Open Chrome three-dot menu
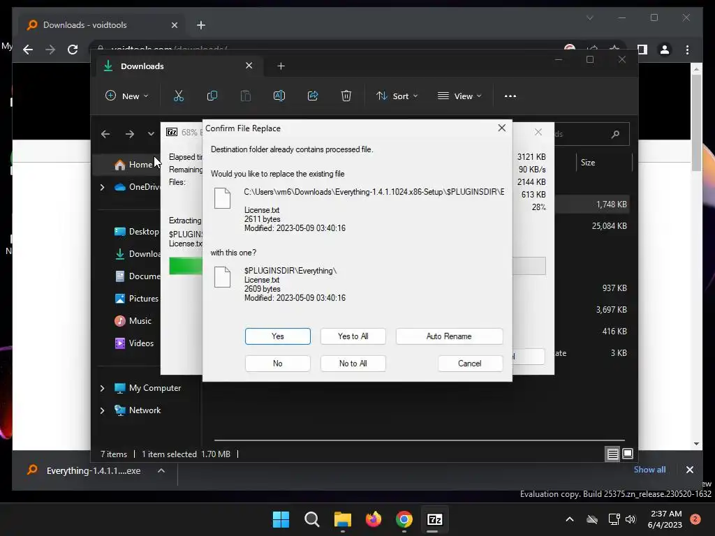The height and width of the screenshot is (536, 715). tap(687, 50)
